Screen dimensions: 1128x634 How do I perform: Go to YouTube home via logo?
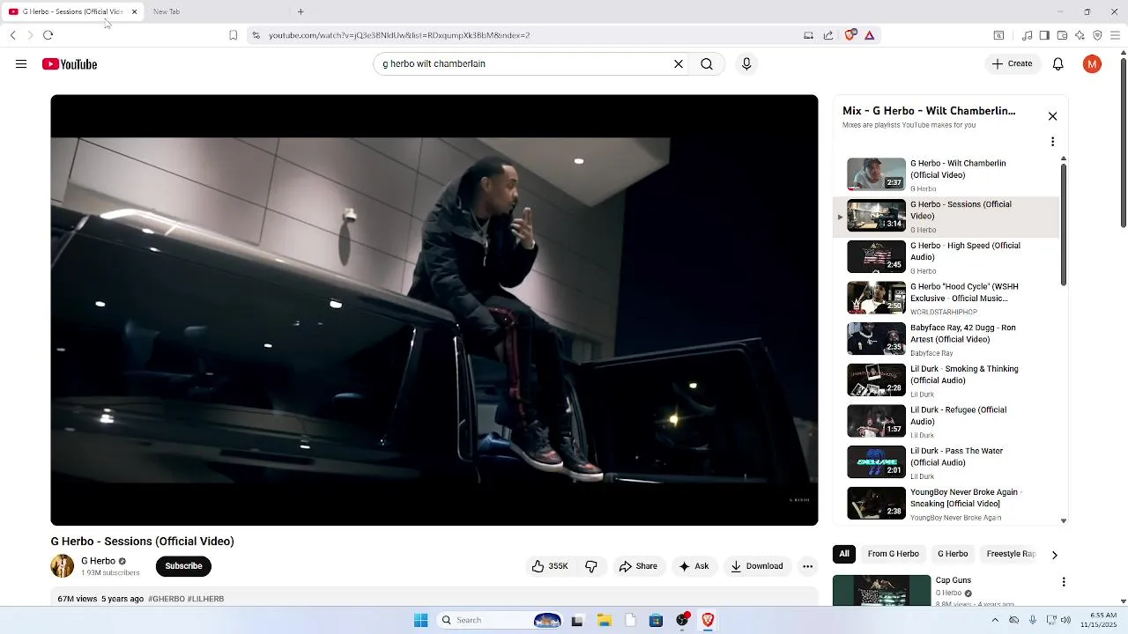coord(70,64)
